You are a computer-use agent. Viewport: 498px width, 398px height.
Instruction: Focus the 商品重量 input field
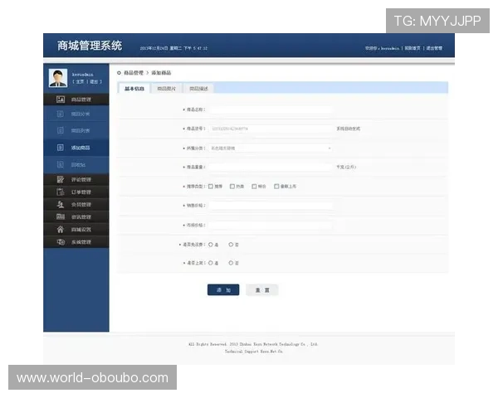(271, 167)
